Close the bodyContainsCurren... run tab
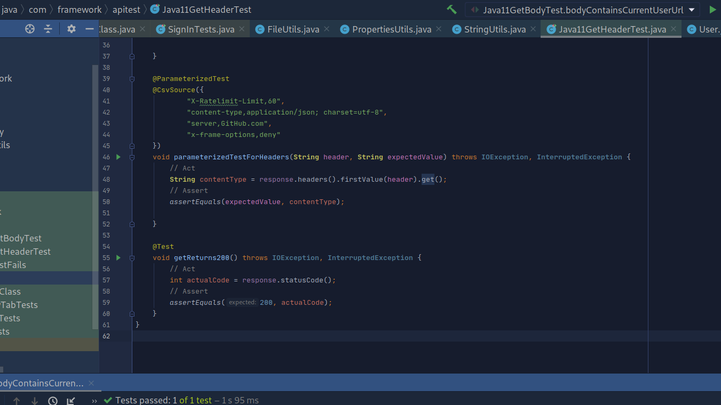721x405 pixels. click(x=91, y=383)
